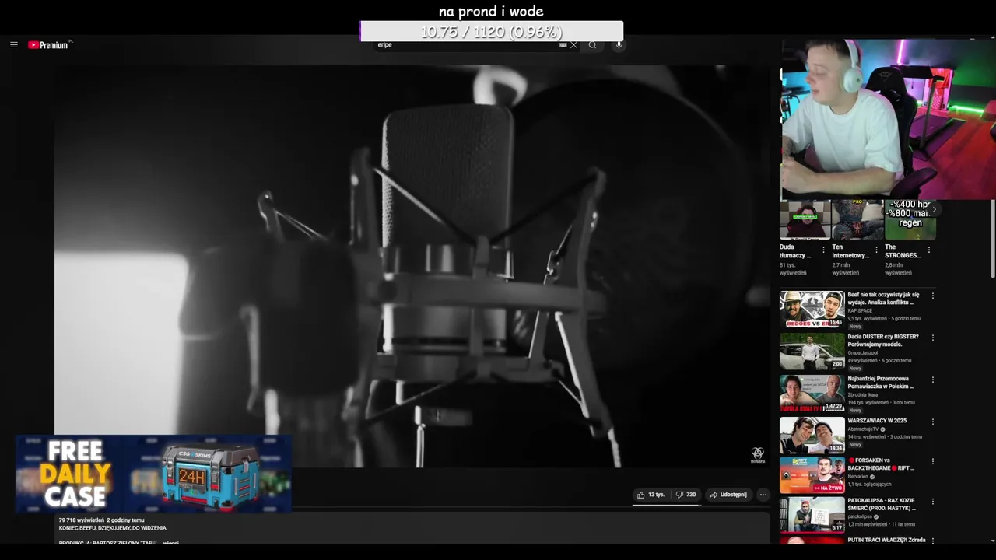This screenshot has width=996, height=560.
Task: Open title 'PATOKALIPSA - RAZ KOZIE ŚMIERĆ'
Action: coord(882,505)
